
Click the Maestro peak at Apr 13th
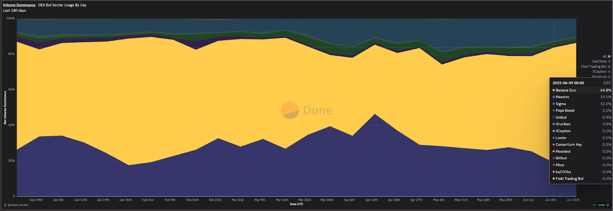point(375,114)
